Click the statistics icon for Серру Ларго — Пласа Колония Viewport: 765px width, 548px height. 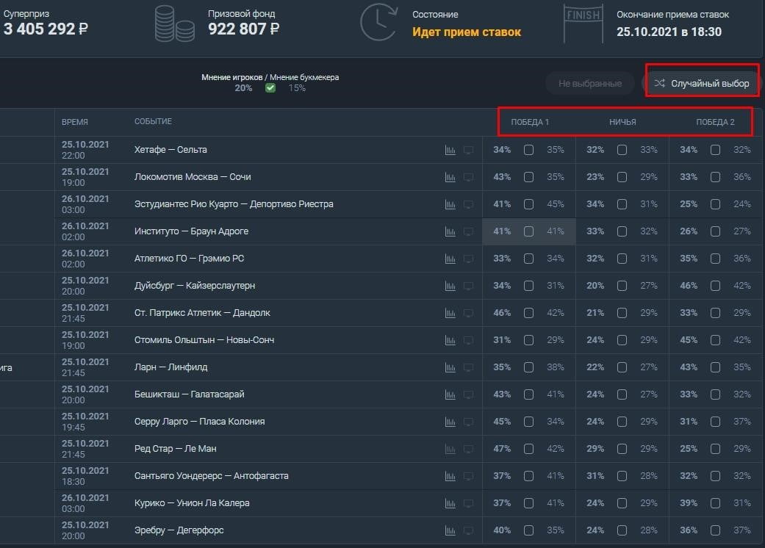pos(450,422)
